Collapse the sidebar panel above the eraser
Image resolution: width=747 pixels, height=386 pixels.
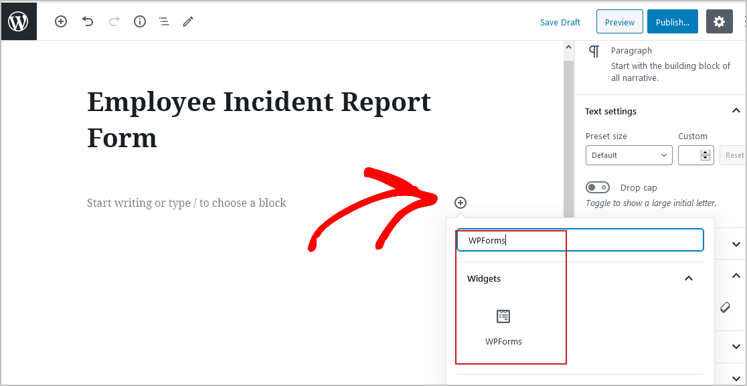click(x=736, y=276)
